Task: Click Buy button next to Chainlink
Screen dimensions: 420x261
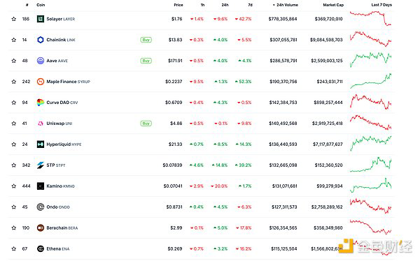Action: pos(146,40)
